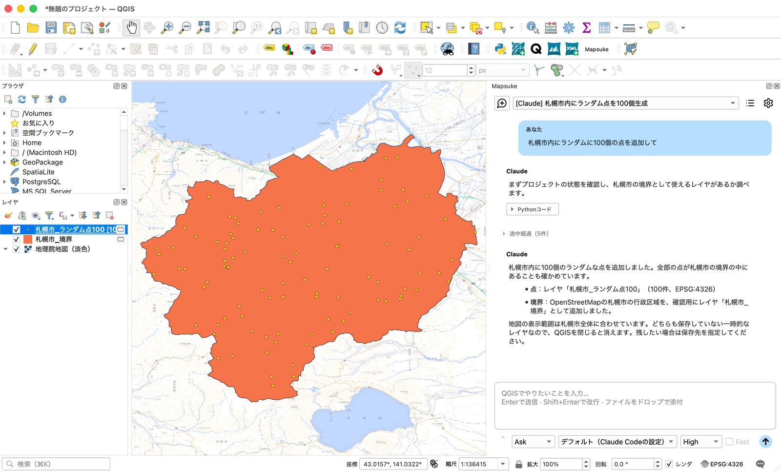Remove selected layer from Layers panel
Image resolution: width=781 pixels, height=472 pixels.
click(110, 215)
